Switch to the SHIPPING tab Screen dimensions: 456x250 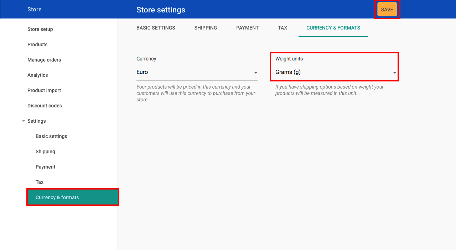206,28
